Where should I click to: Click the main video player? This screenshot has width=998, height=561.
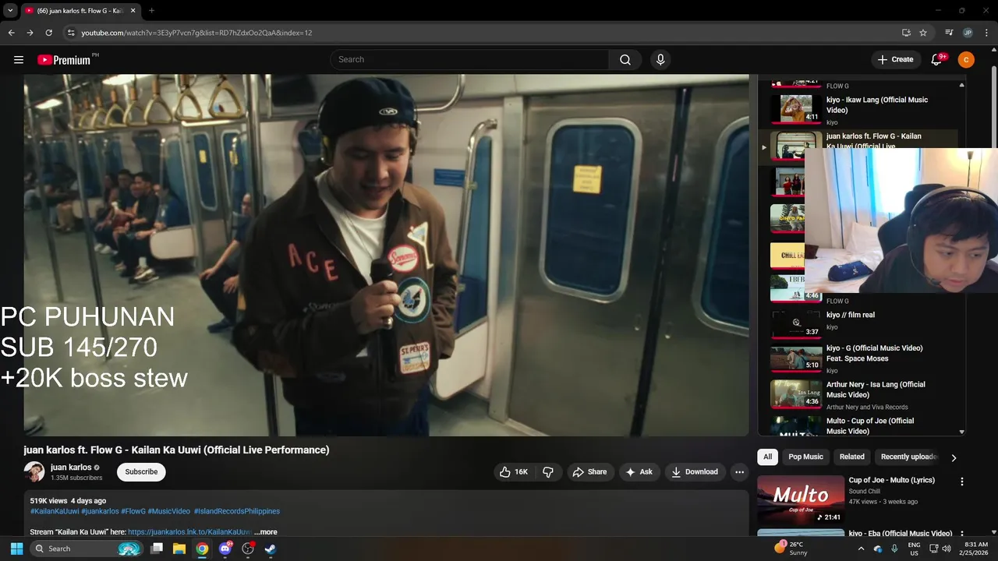click(x=386, y=255)
